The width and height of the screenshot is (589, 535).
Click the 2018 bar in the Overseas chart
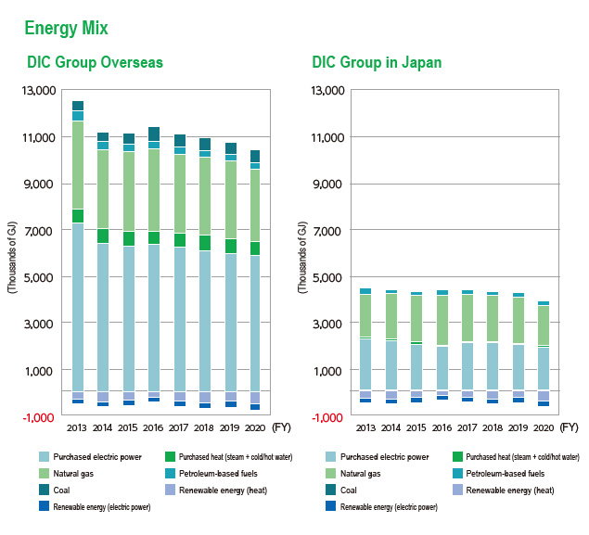pos(205,273)
